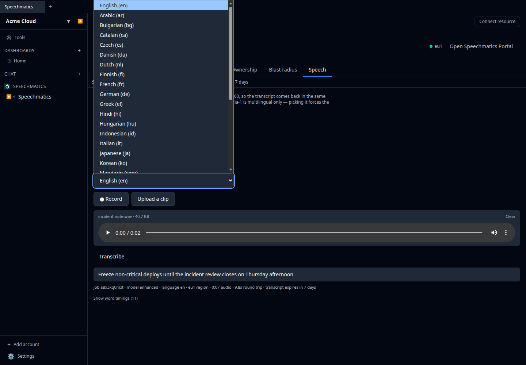Mute the audio player volume
The height and width of the screenshot is (365, 526).
point(494,233)
